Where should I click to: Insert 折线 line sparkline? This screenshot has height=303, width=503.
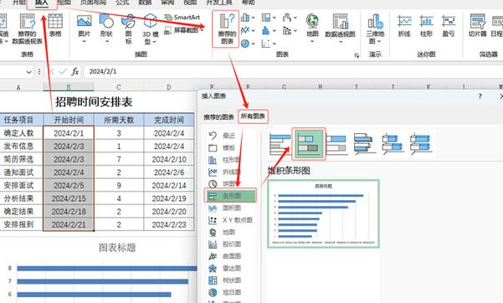pyautogui.click(x=404, y=26)
